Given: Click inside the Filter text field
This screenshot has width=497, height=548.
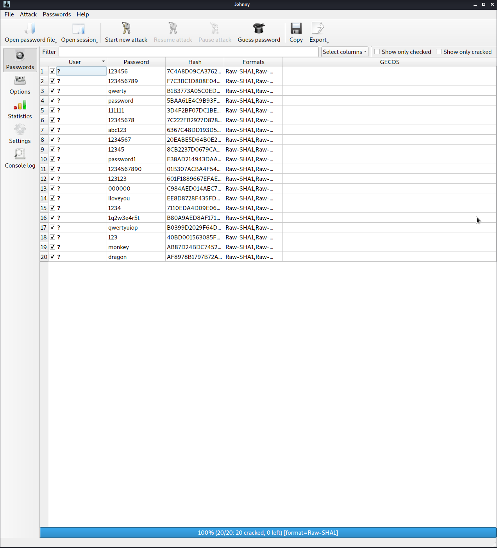Looking at the screenshot, I should (x=189, y=52).
